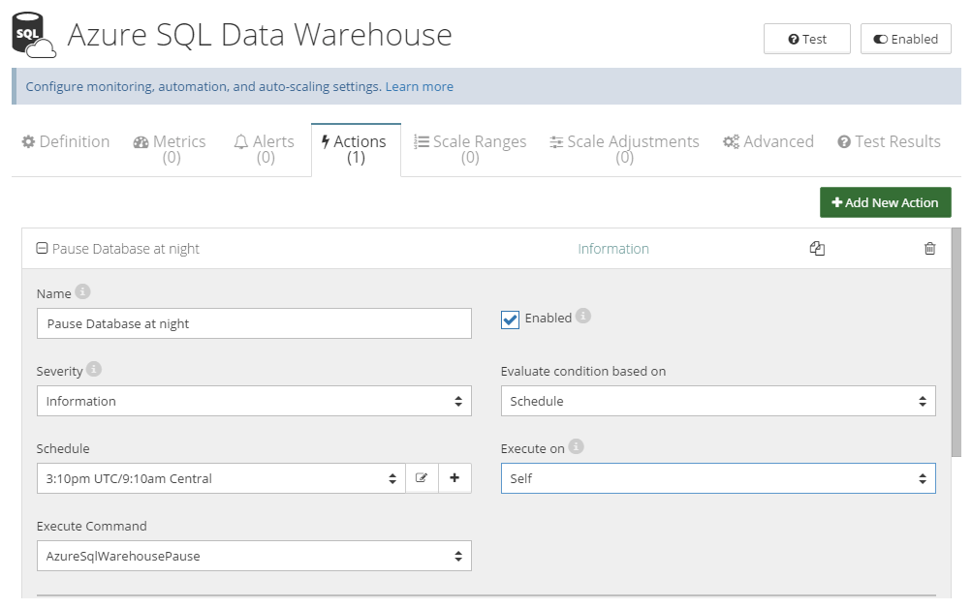Click into the Name input field

(x=254, y=323)
